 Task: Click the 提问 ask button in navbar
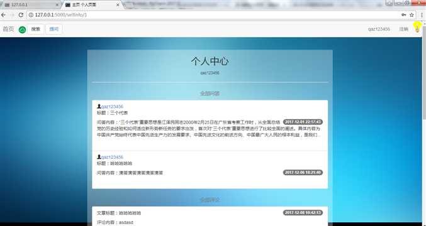53,30
